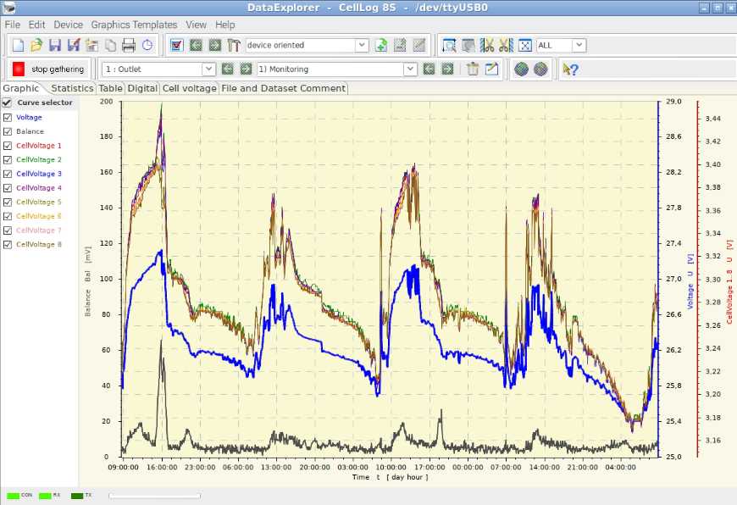Expand the '1) Monitoring' record dropdown

coord(410,69)
